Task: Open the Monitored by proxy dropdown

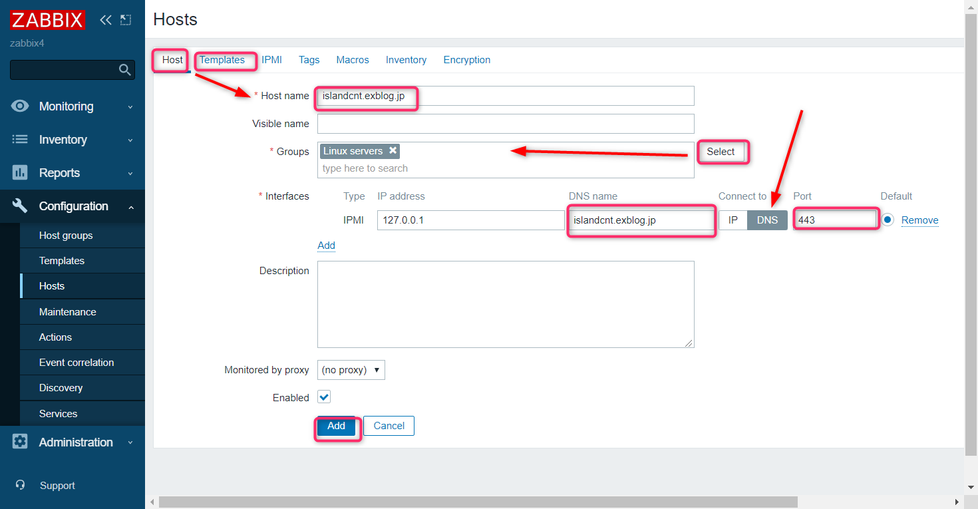Action: coord(351,370)
